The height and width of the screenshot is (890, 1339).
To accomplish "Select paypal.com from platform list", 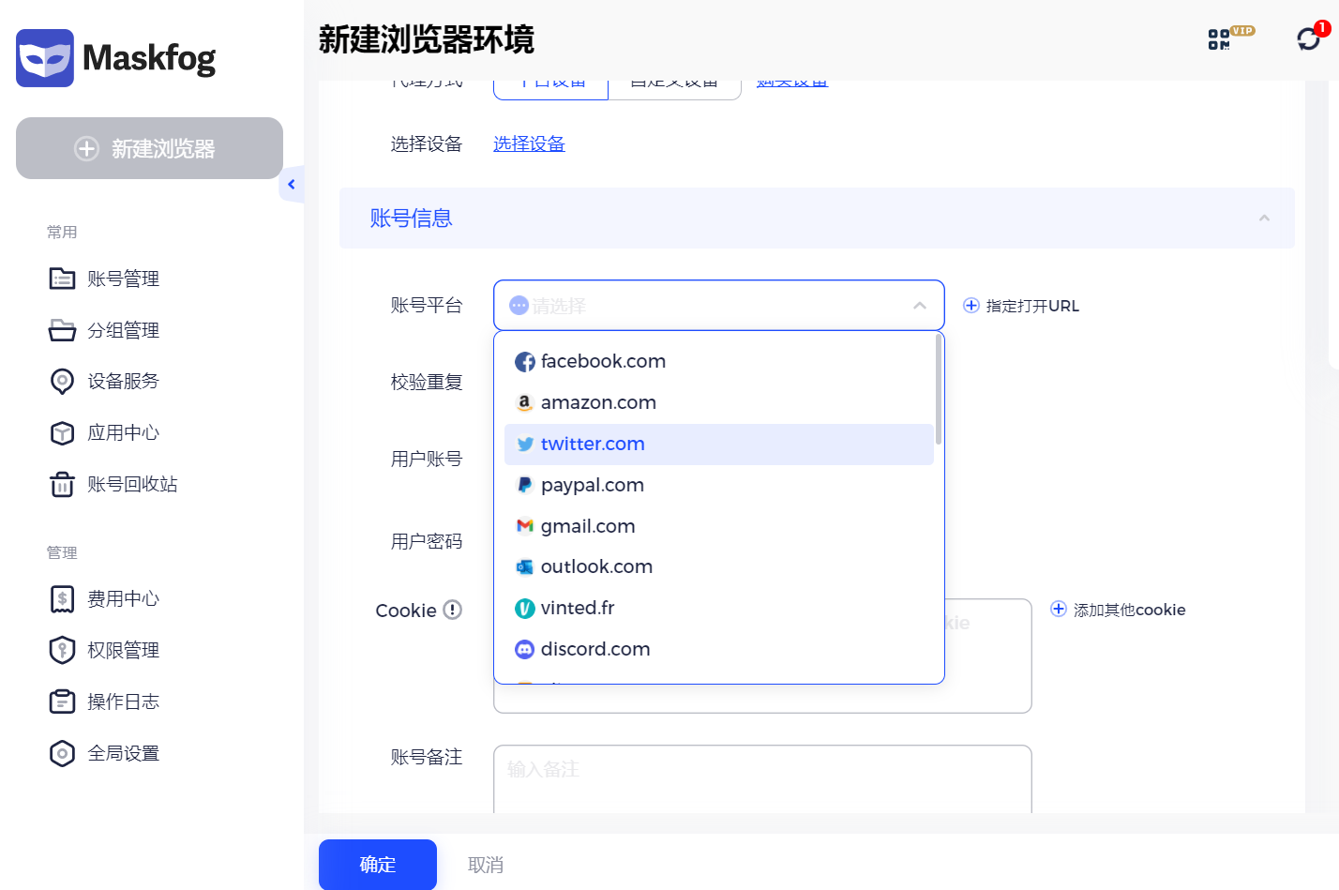I will [718, 485].
